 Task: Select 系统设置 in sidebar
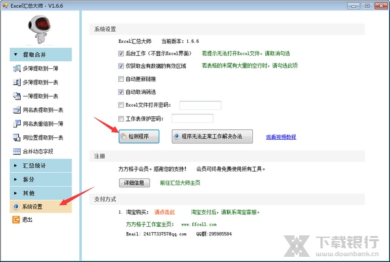tap(41, 207)
